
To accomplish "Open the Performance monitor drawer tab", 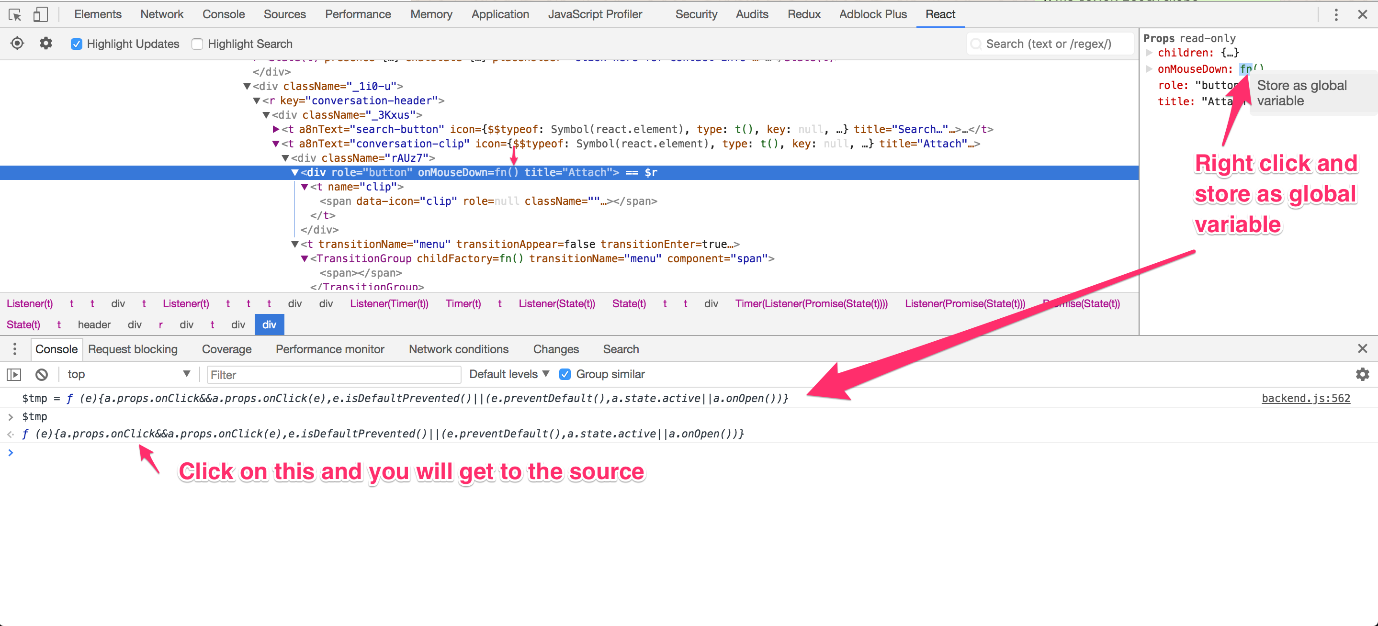I will click(x=329, y=349).
